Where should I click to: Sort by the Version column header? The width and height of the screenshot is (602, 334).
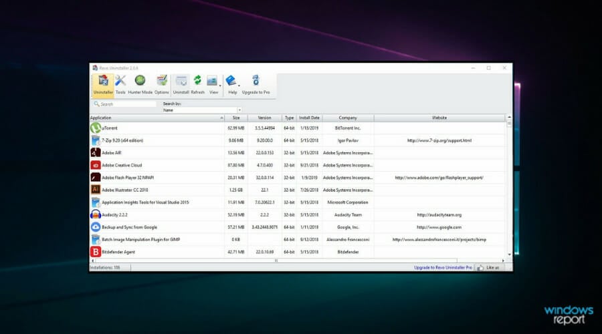264,118
